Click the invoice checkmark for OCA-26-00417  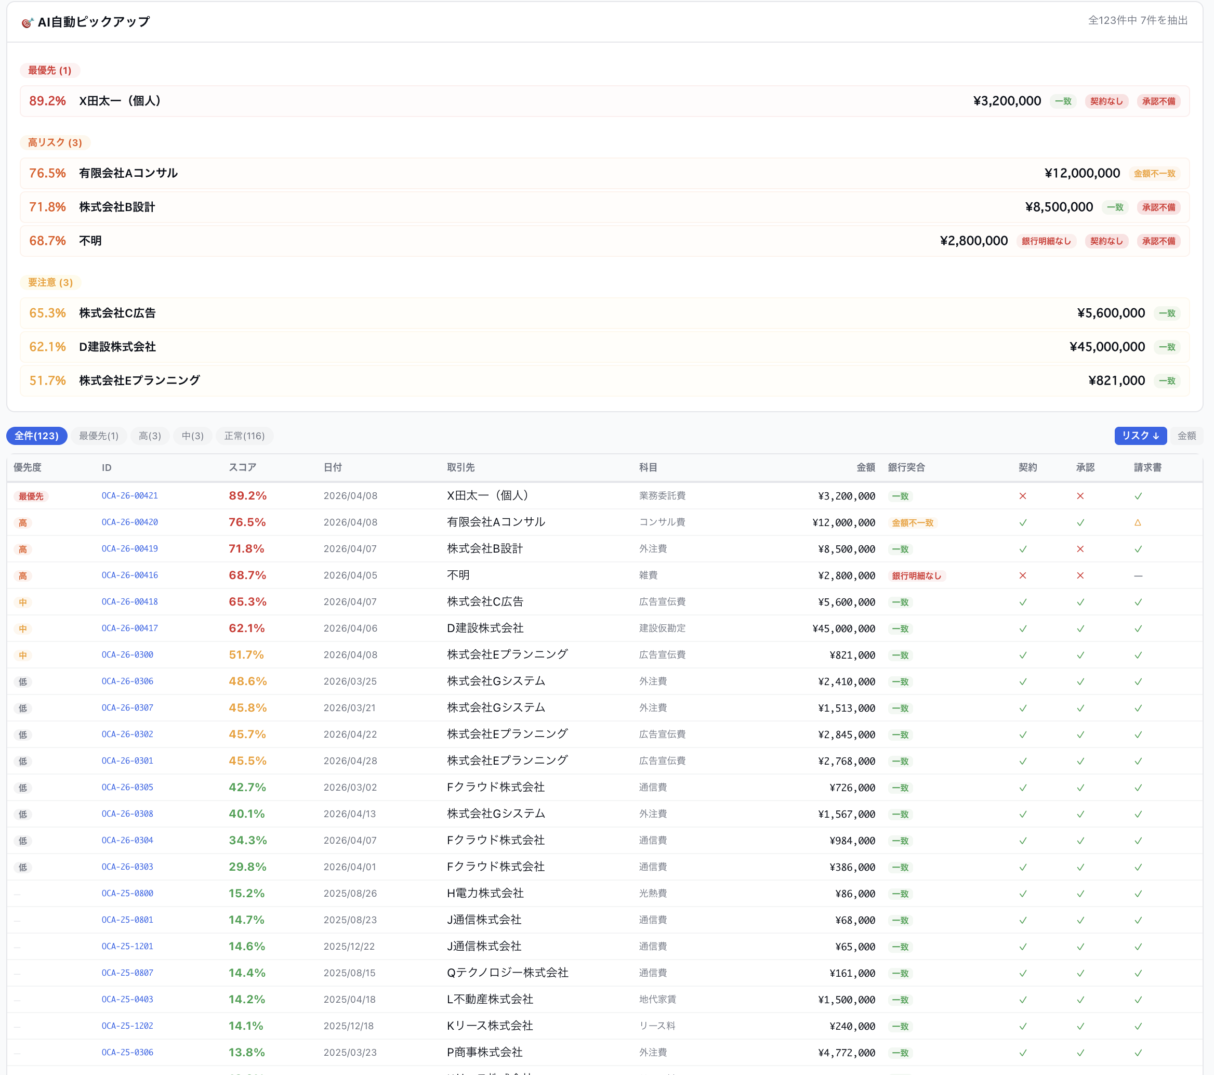pyautogui.click(x=1138, y=628)
